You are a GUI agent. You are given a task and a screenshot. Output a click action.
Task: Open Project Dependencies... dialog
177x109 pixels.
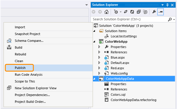(32, 95)
